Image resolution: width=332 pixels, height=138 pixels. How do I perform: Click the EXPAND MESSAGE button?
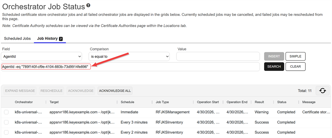click(x=20, y=91)
